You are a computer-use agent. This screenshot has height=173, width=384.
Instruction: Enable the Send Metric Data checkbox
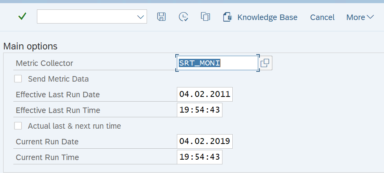tap(18, 79)
